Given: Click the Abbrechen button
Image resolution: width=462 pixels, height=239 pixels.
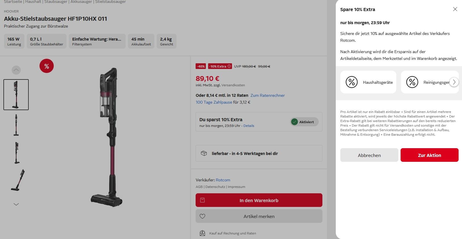Looking at the screenshot, I should click(x=369, y=155).
